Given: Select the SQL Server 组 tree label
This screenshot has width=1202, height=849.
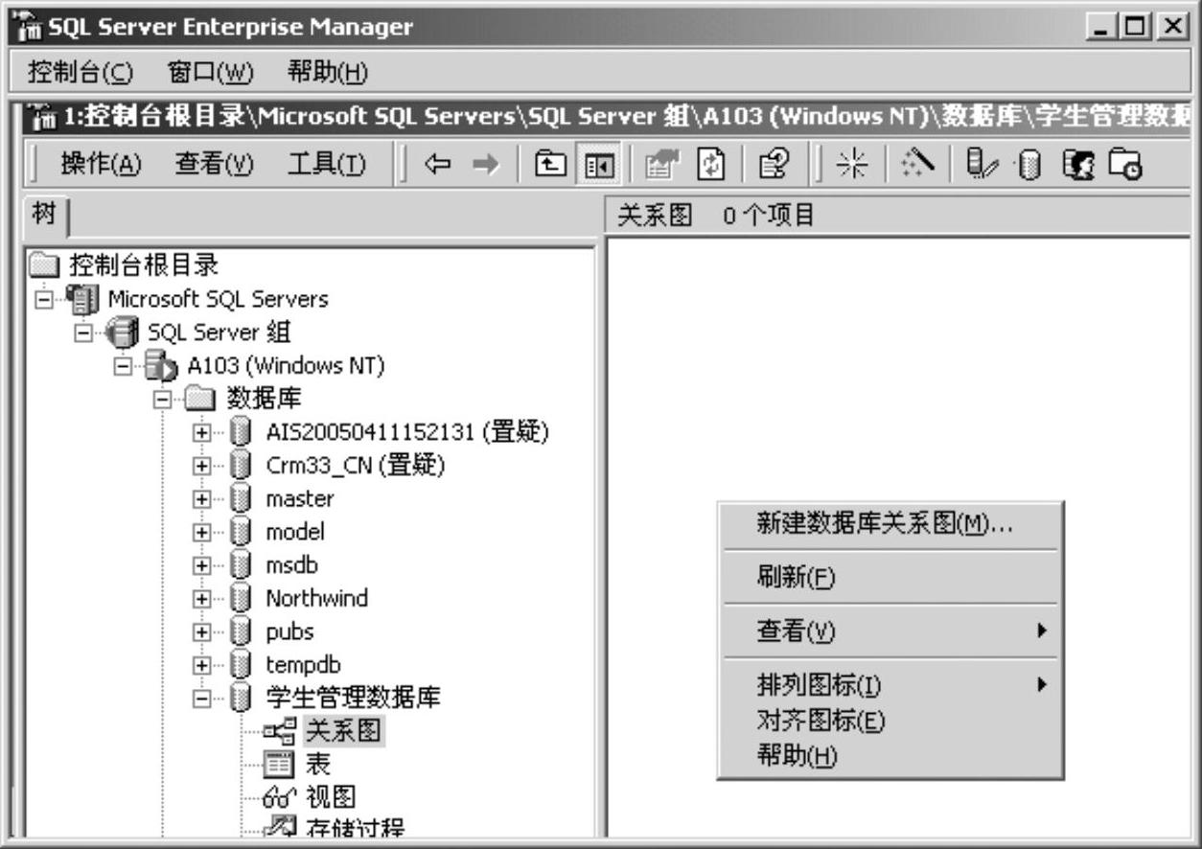Looking at the screenshot, I should pyautogui.click(x=220, y=333).
